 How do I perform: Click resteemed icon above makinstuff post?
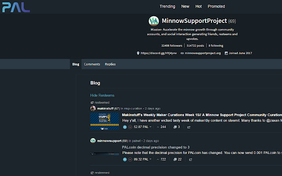92,103
